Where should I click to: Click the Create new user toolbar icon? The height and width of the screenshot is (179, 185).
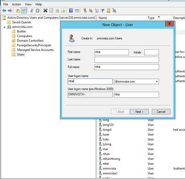point(85,11)
